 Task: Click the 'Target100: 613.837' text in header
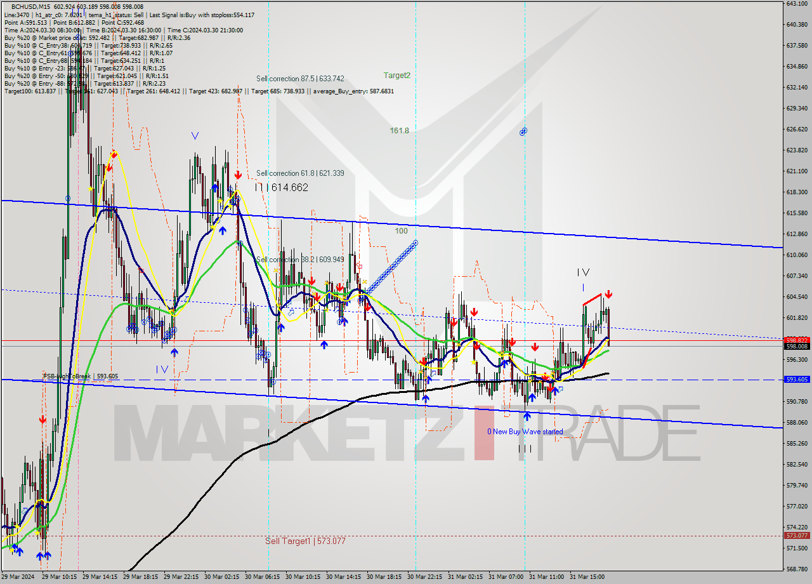coord(30,91)
